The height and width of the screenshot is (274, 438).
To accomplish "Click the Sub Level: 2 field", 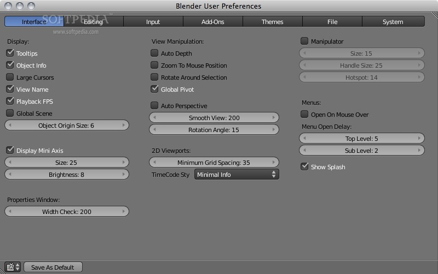I will click(x=362, y=150).
